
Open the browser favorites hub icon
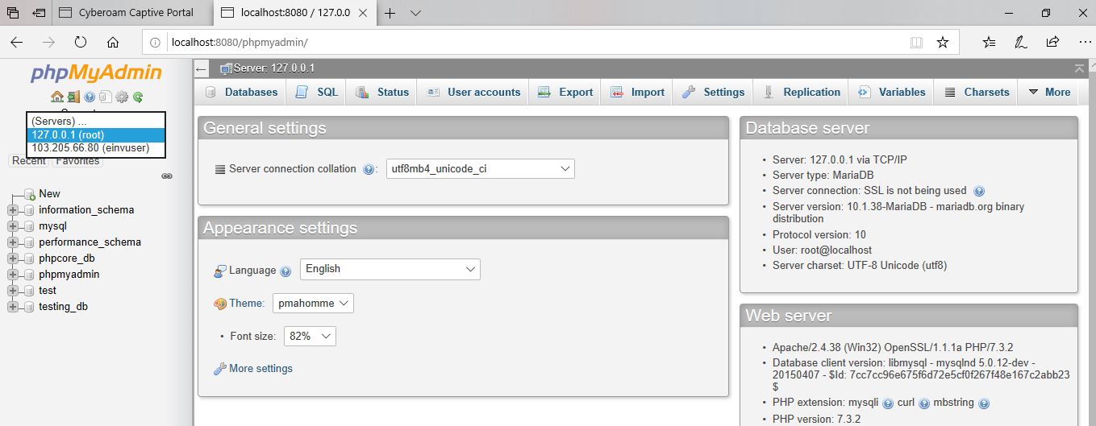(990, 42)
